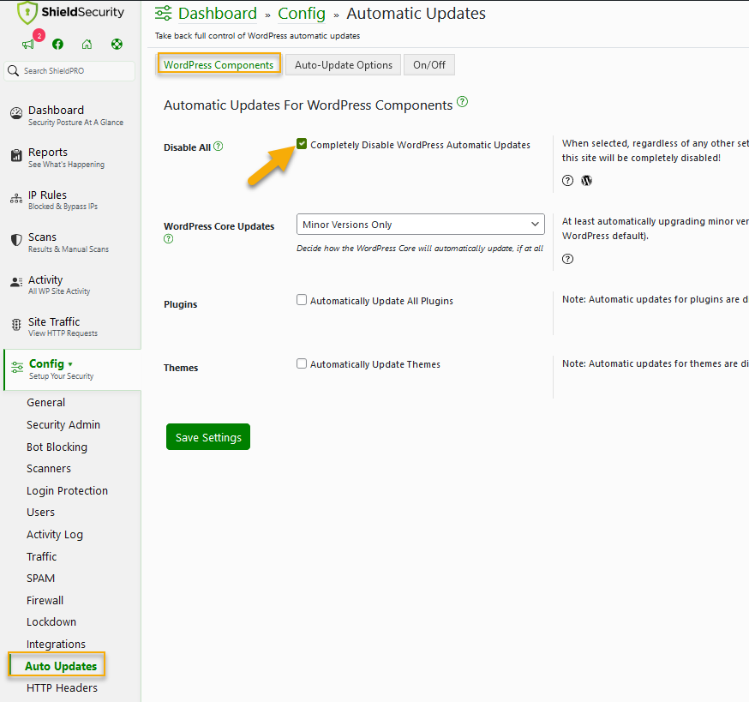Click question mark icon in Disable All description
Screen dimensions: 749x702
[567, 181]
